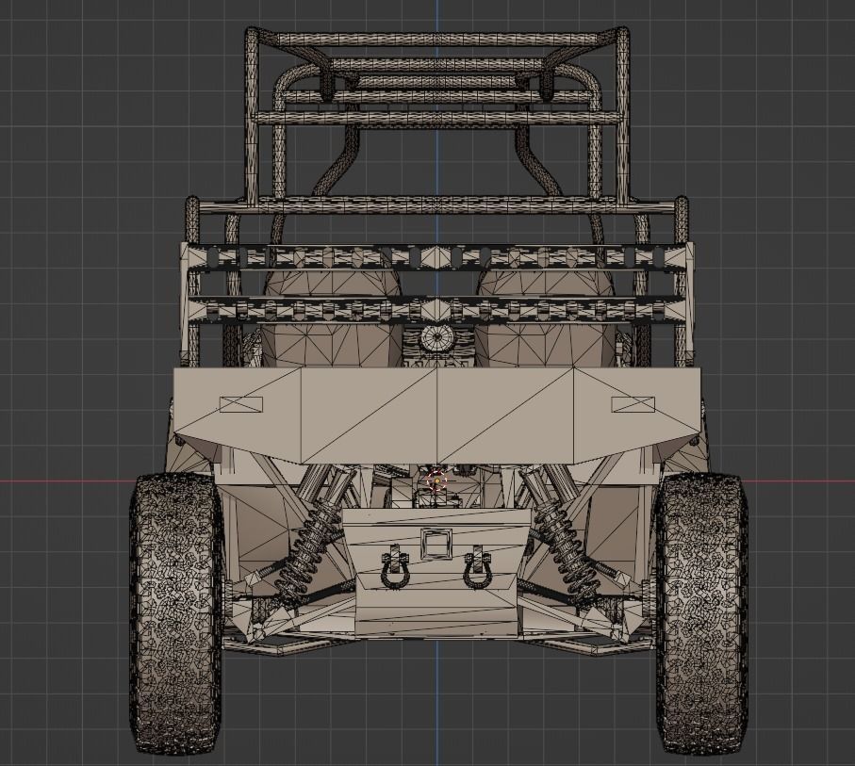Viewport: 855px width, 766px height.
Task: Click the 3D cursor at the vehicle center
Action: (x=436, y=481)
